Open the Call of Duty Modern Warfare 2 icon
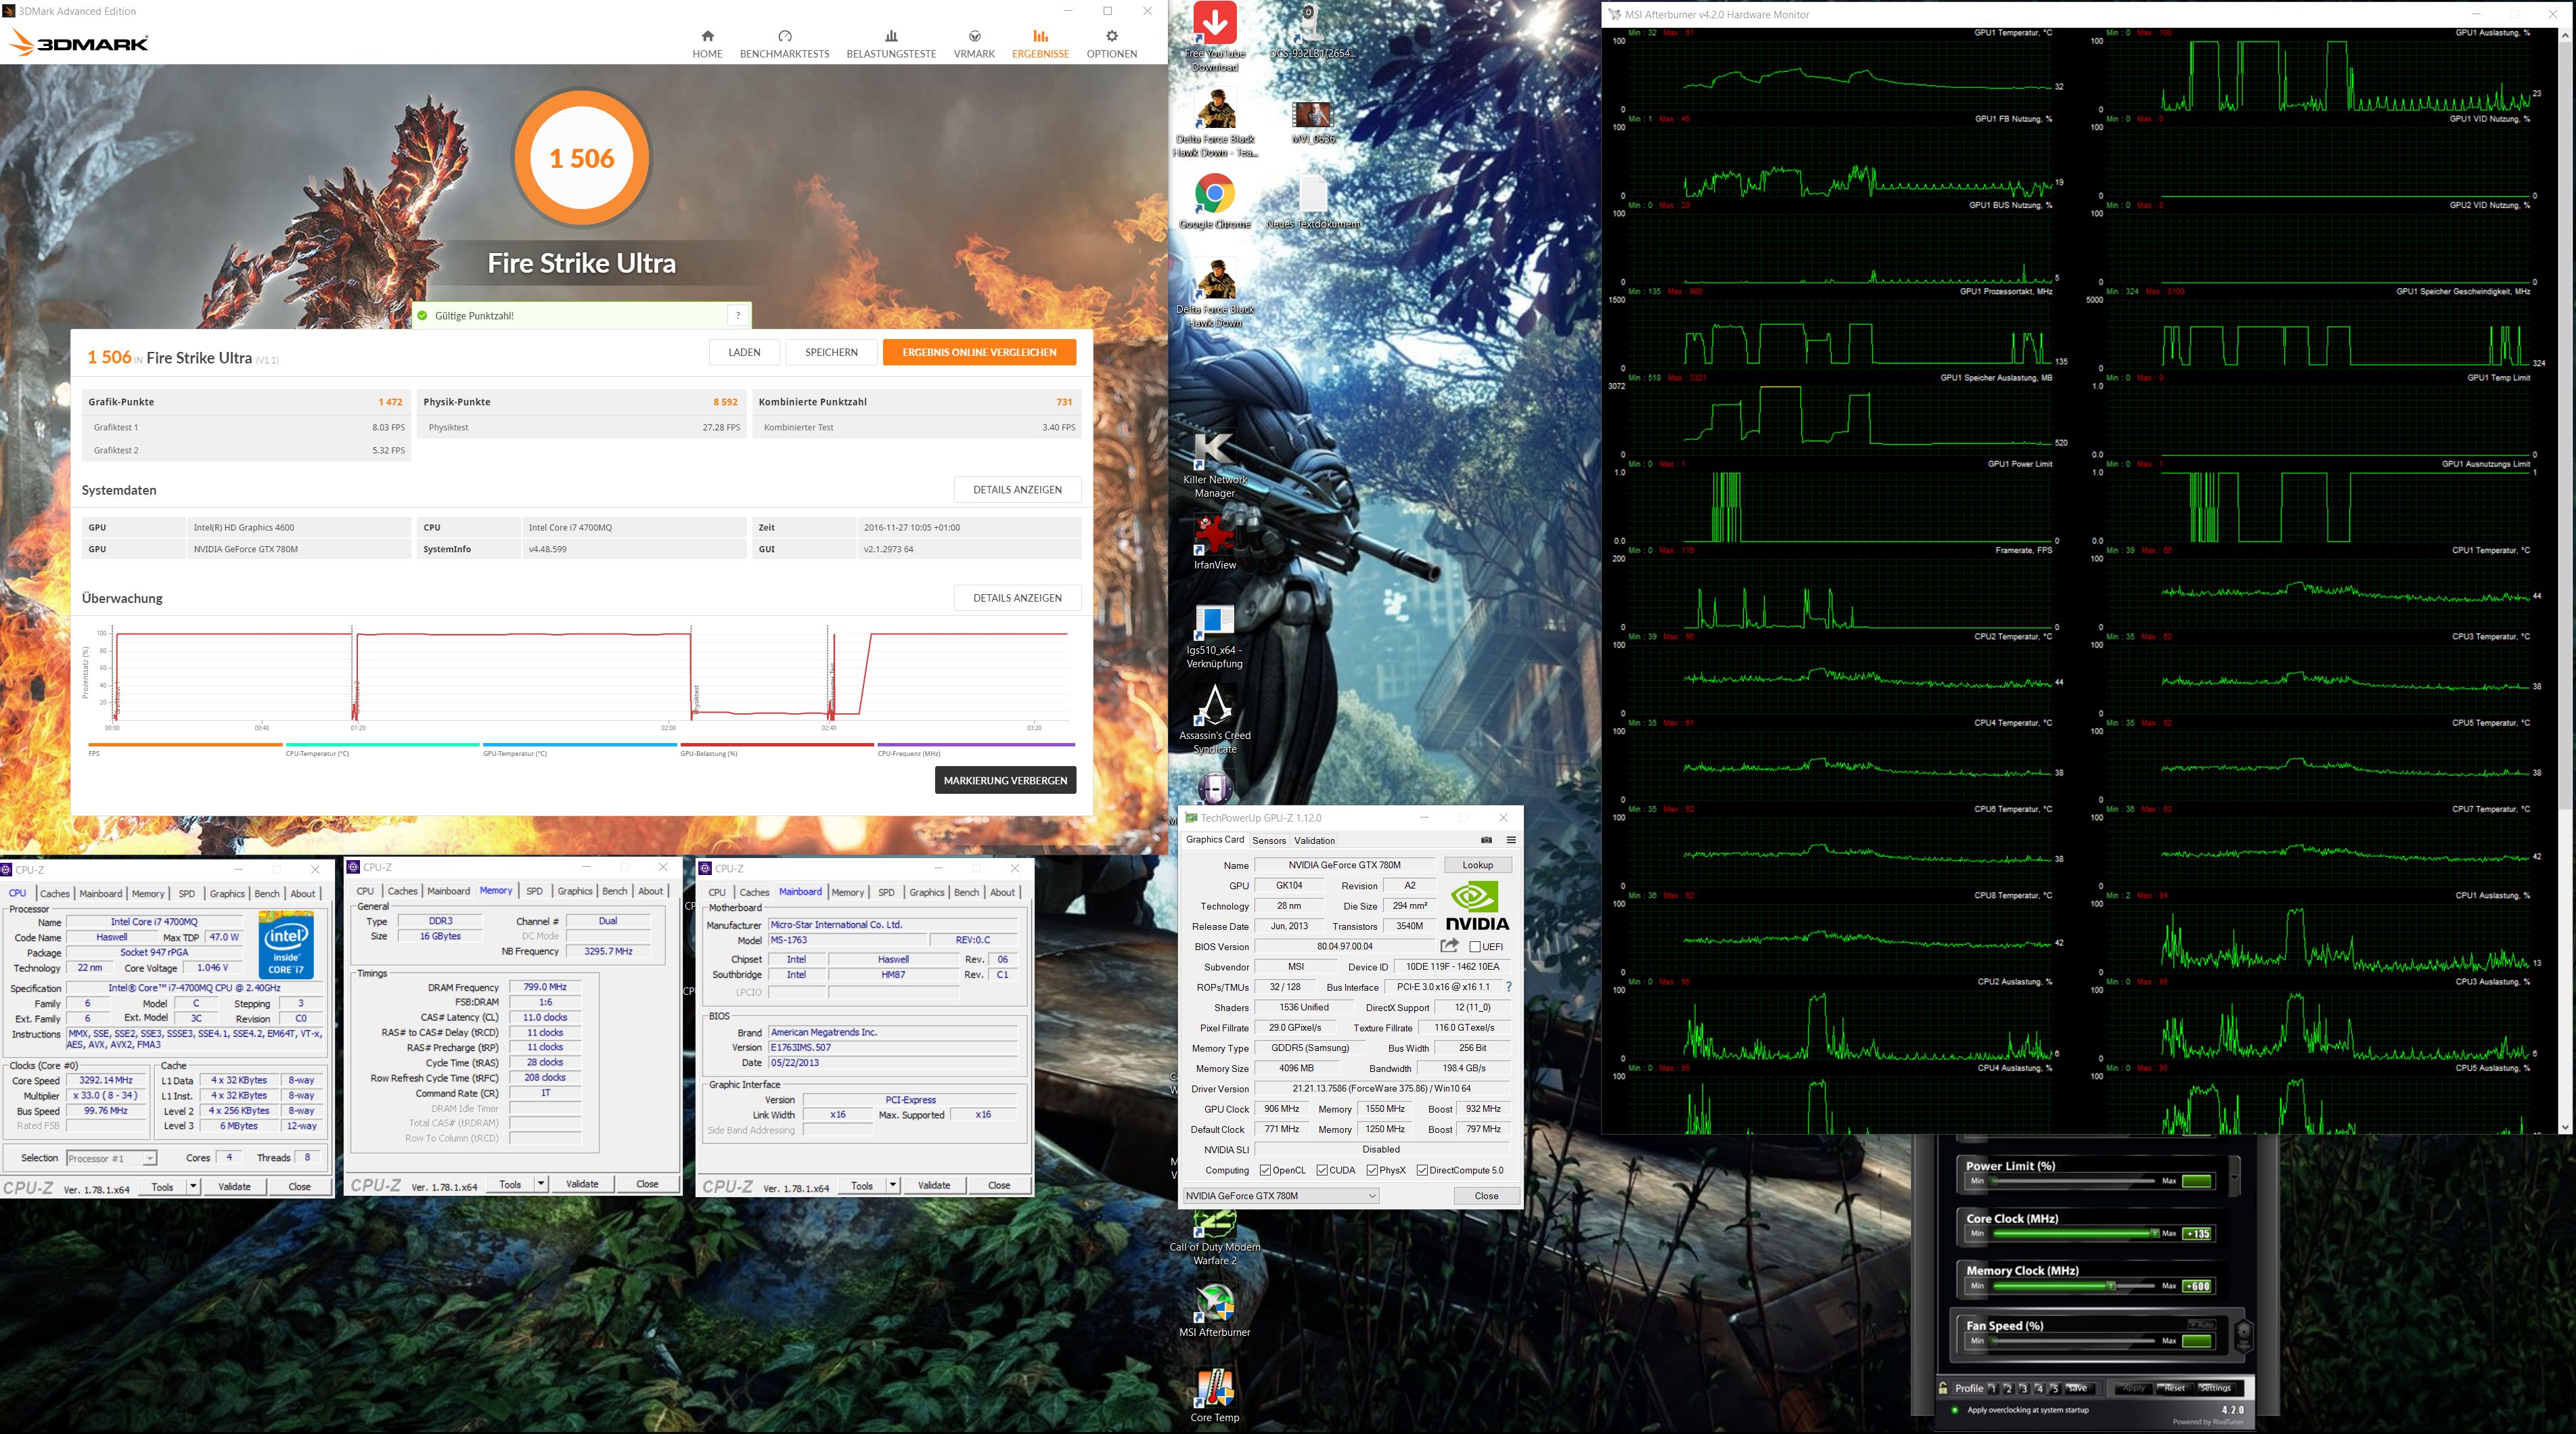 tap(1215, 1238)
